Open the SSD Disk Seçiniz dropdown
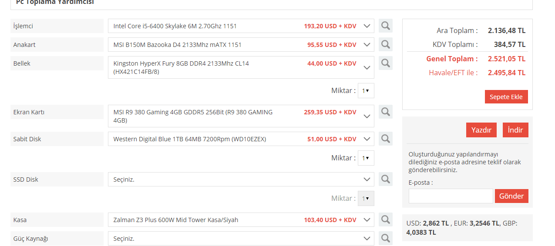Viewport: 555px width, 246px height. pos(241,180)
